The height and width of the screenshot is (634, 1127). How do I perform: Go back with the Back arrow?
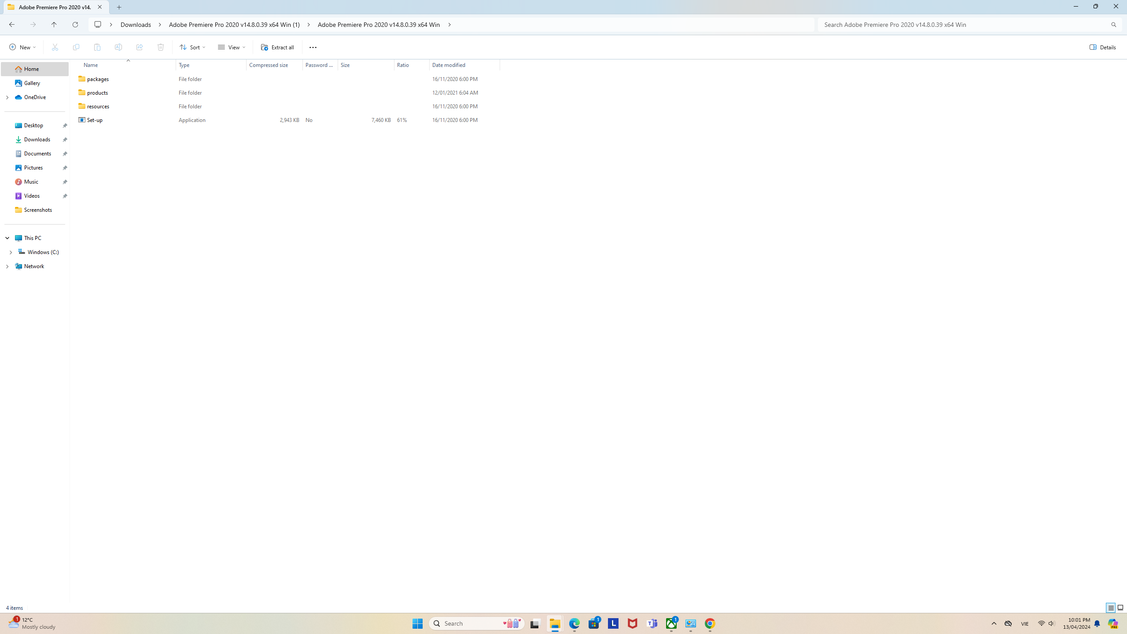point(12,25)
